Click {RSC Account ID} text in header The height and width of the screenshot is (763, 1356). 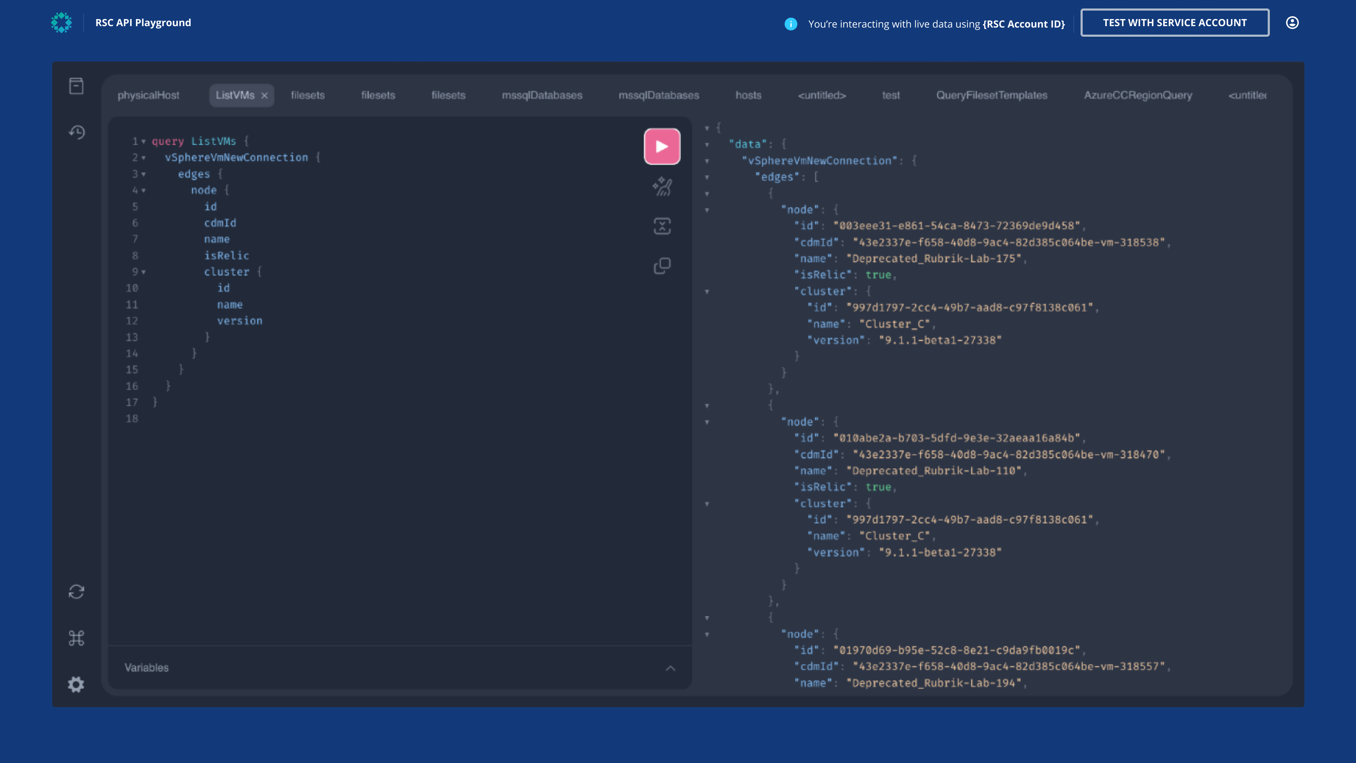[x=1023, y=24]
